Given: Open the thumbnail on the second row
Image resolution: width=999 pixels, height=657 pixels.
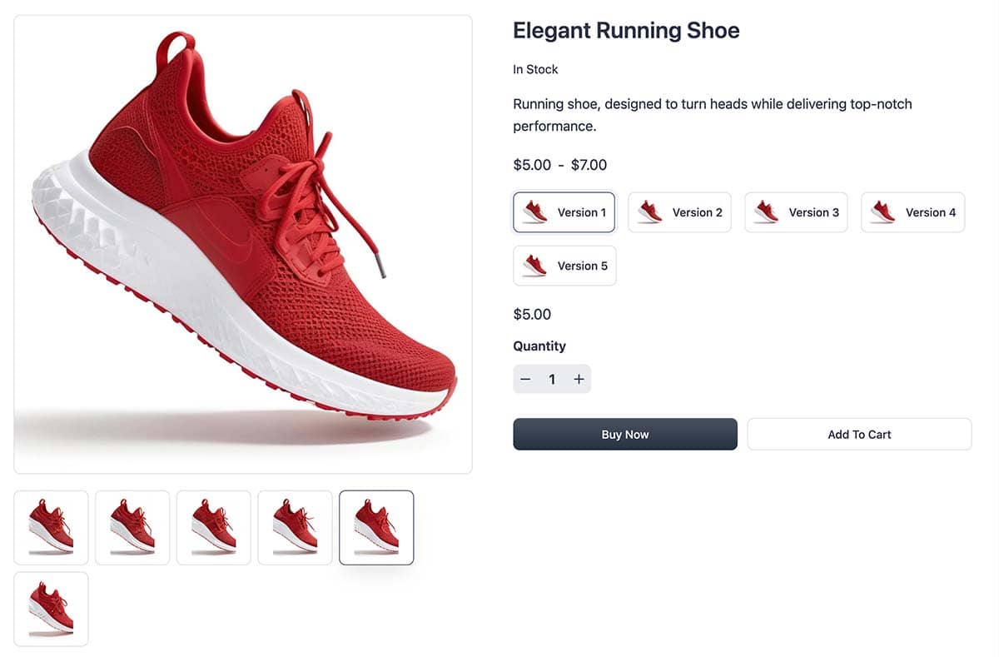Looking at the screenshot, I should pyautogui.click(x=51, y=609).
